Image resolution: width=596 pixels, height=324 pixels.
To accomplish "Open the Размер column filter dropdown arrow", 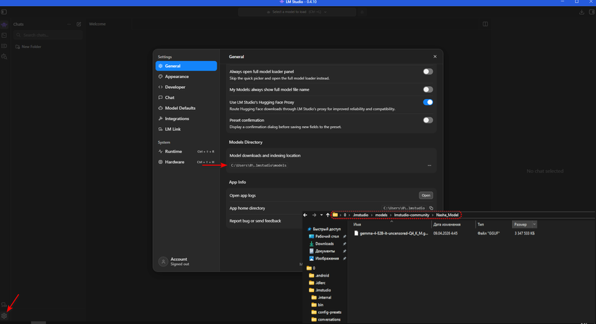I will coord(534,224).
